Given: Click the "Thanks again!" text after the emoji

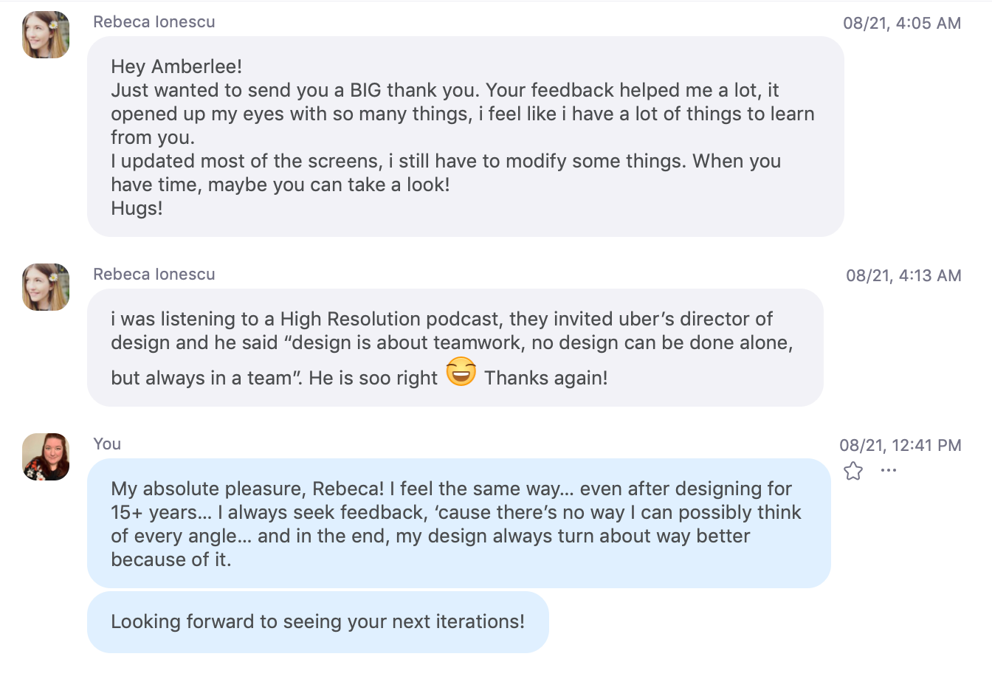Looking at the screenshot, I should [546, 378].
